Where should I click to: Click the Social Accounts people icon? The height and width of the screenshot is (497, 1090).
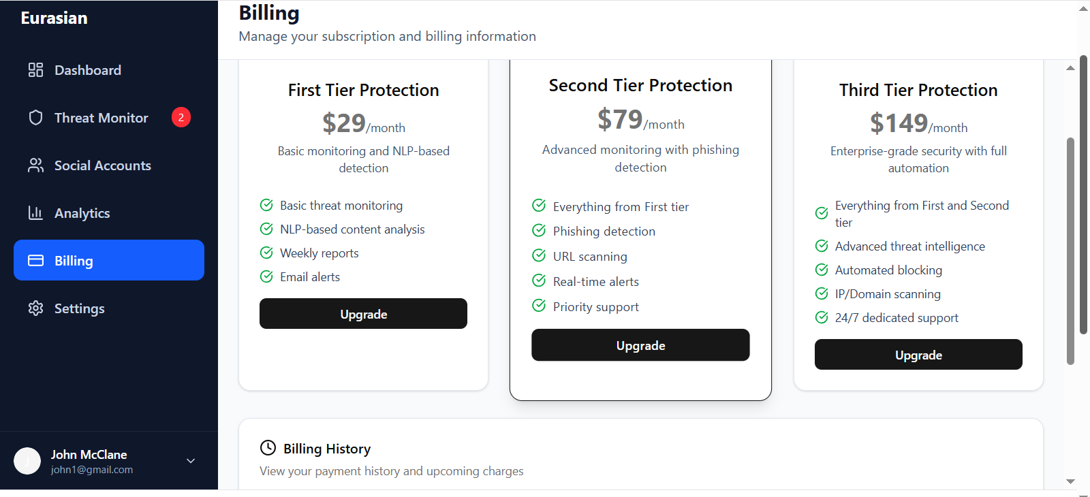point(35,165)
